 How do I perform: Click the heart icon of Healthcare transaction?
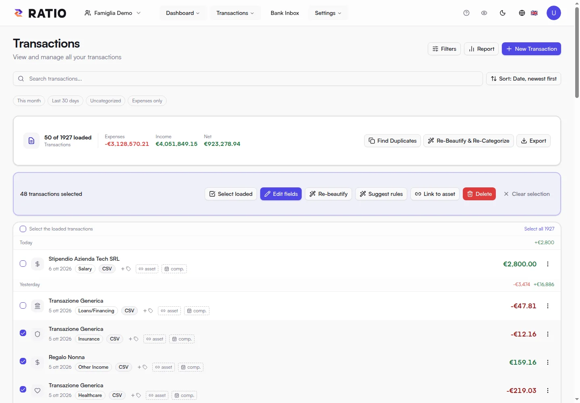37,391
